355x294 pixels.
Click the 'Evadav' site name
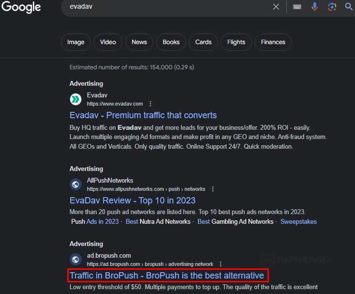point(97,95)
